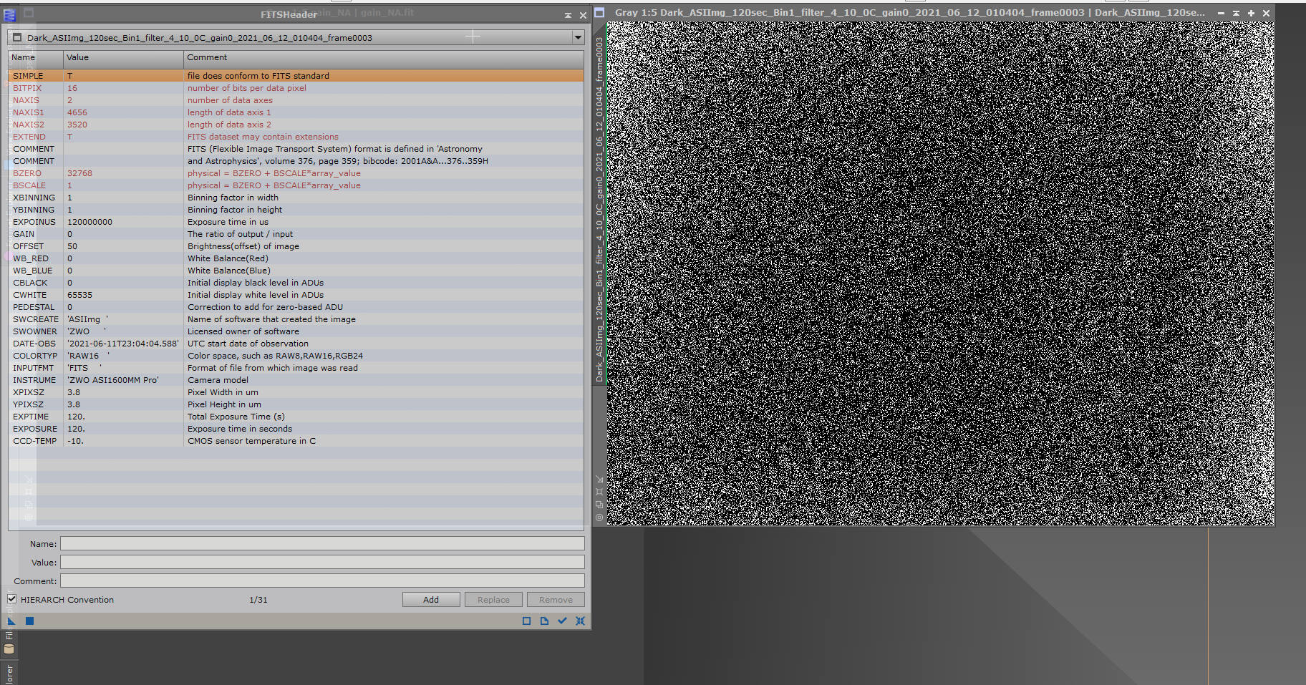Select the GAIN keyword row

pos(296,234)
